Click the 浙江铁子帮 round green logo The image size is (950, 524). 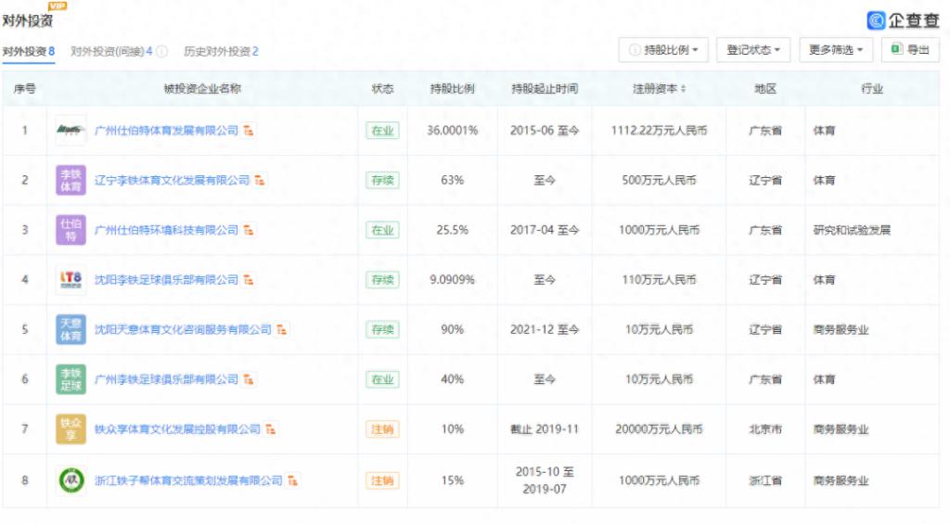71,480
